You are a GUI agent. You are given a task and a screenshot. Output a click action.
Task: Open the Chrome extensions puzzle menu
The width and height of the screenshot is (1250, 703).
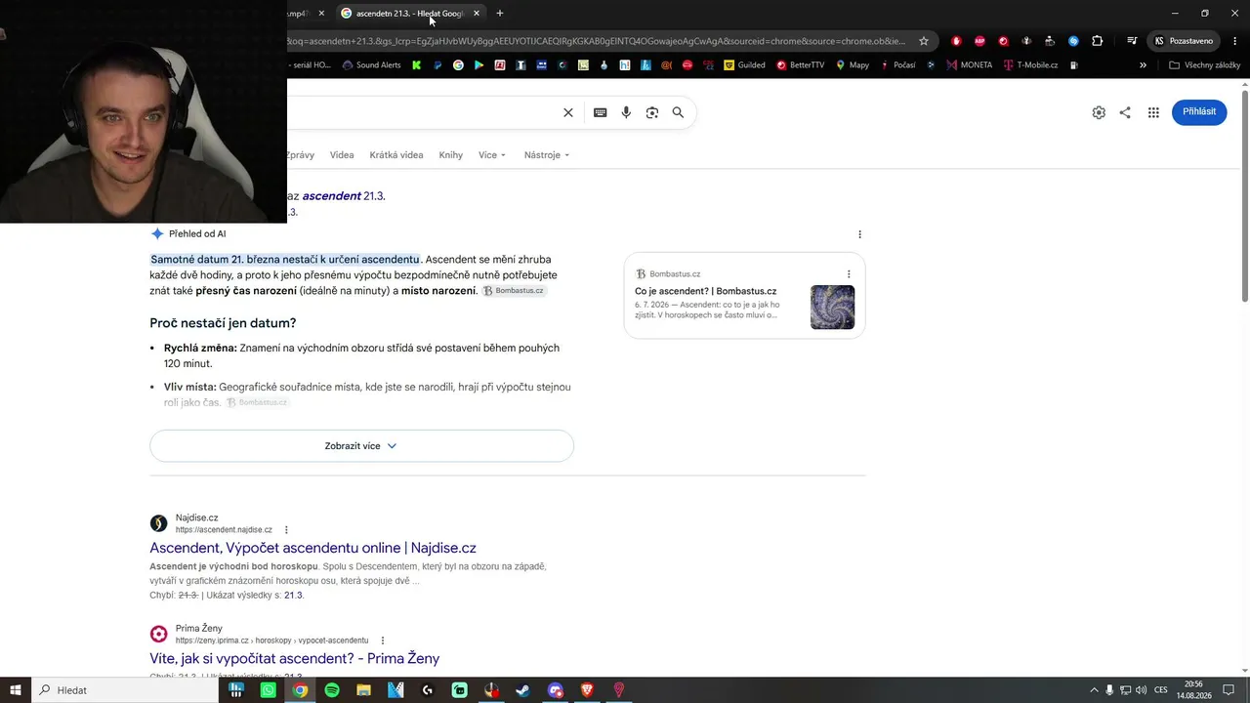click(x=1098, y=41)
